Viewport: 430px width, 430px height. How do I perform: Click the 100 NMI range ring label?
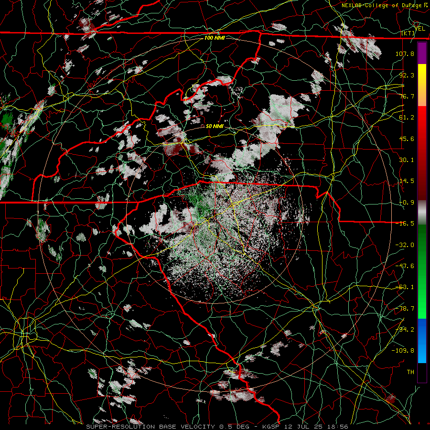point(215,38)
